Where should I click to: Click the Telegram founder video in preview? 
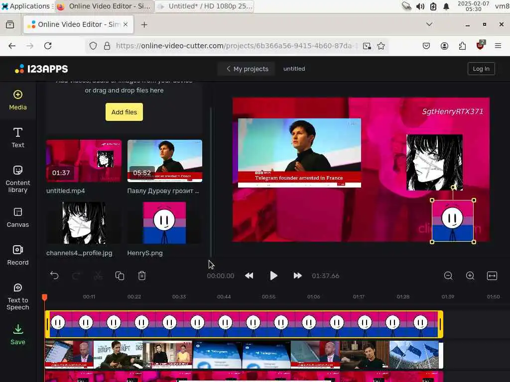coord(299,153)
